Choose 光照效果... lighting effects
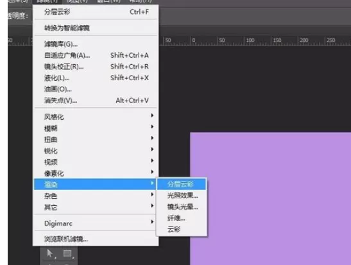Viewport: 351px width, 265px height. pyautogui.click(x=182, y=196)
